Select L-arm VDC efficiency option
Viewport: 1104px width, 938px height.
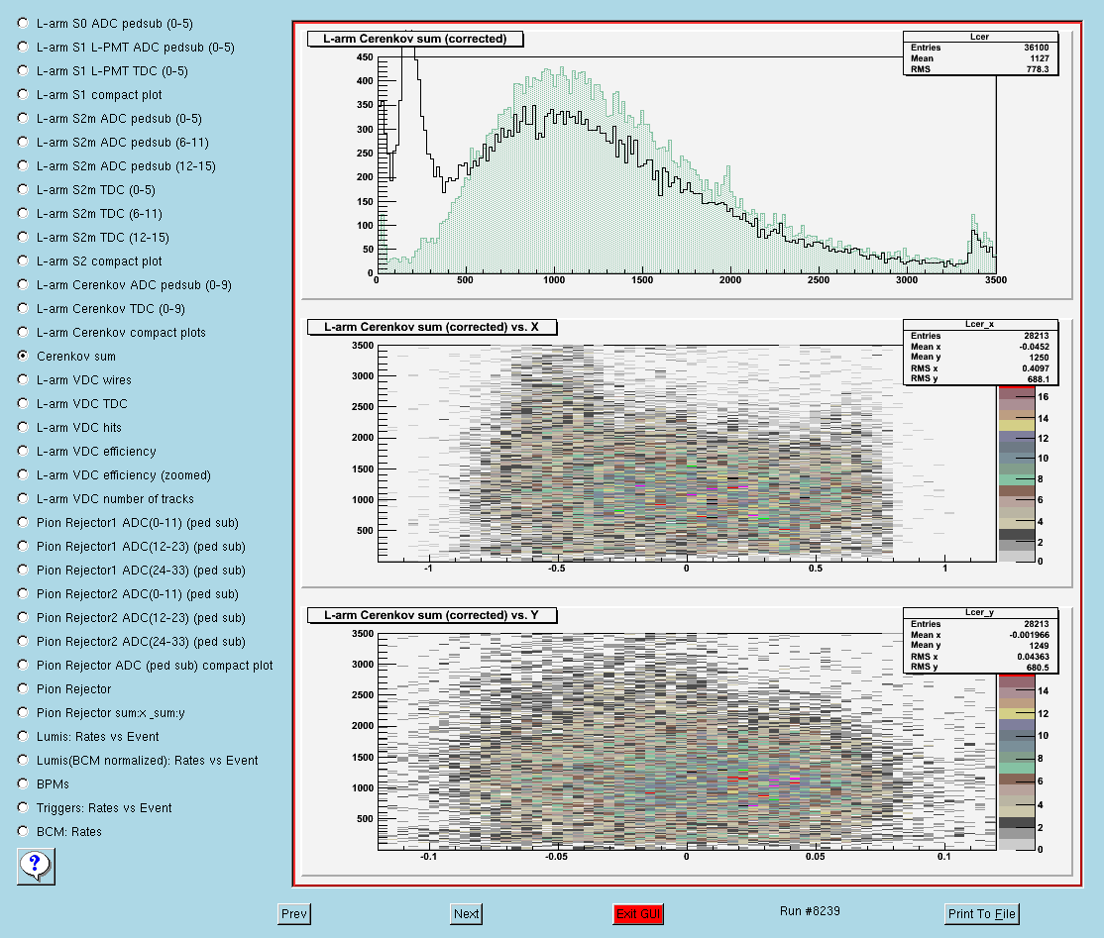point(23,451)
